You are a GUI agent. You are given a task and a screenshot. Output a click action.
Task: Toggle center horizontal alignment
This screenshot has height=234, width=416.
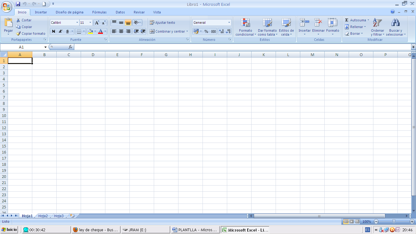121,31
